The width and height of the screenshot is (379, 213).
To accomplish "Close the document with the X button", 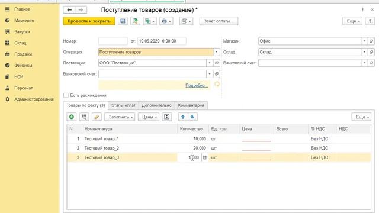I will 372,9.
